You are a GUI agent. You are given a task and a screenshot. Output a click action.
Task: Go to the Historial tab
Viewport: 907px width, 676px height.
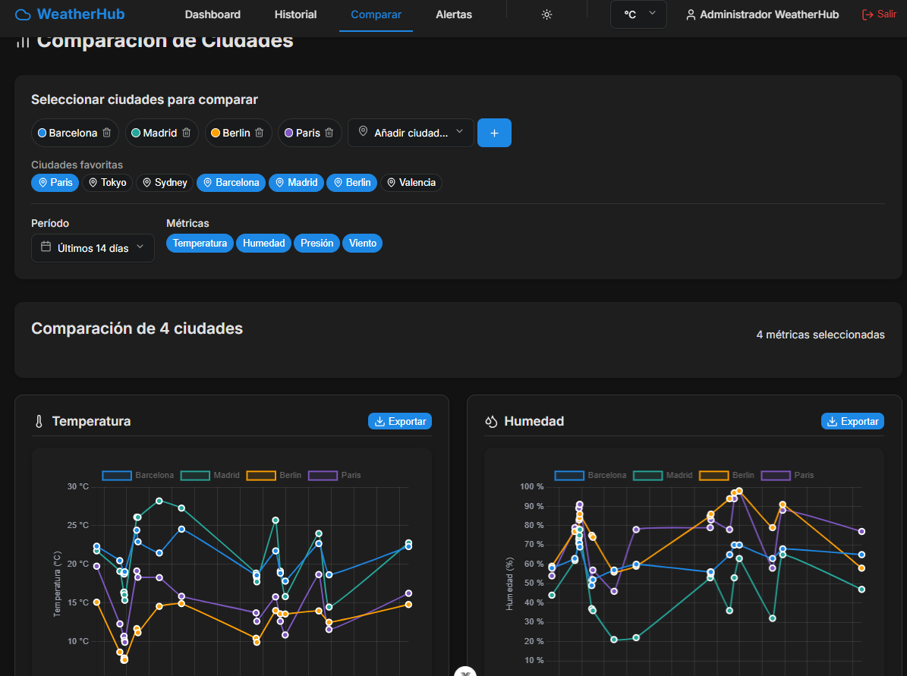tap(295, 14)
